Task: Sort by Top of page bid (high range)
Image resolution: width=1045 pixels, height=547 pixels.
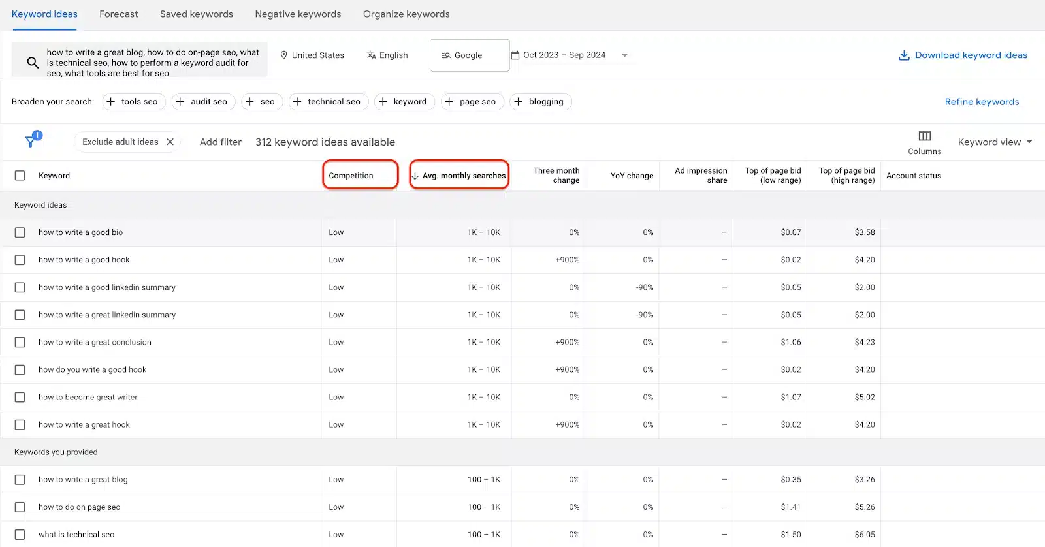Action: 846,176
